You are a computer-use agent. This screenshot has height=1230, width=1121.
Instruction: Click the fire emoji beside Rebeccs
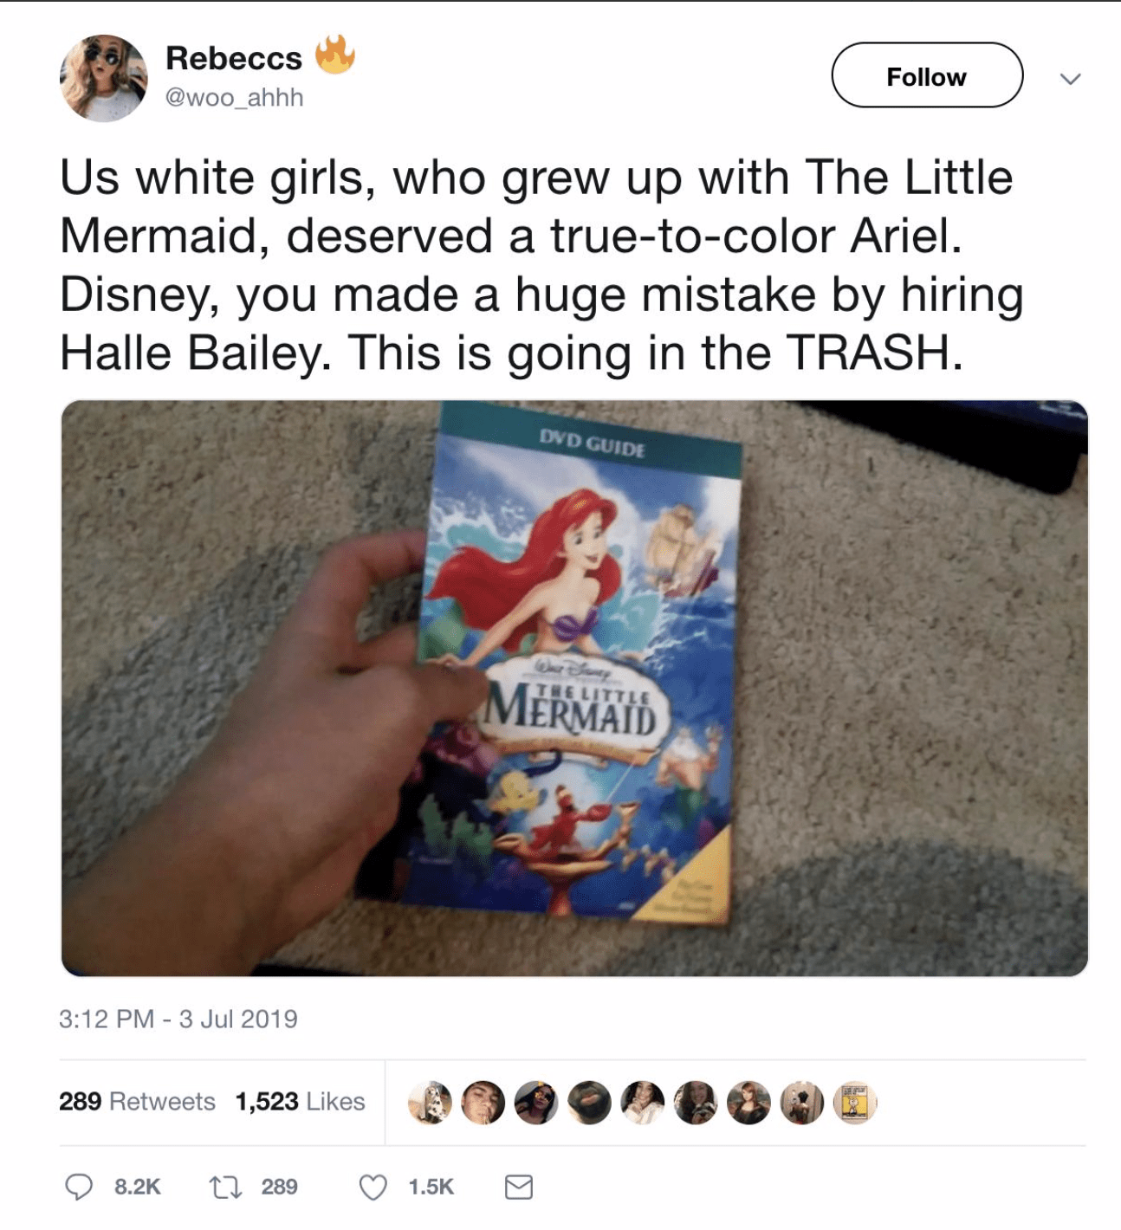(x=334, y=55)
